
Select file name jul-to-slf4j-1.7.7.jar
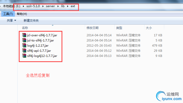41,40
